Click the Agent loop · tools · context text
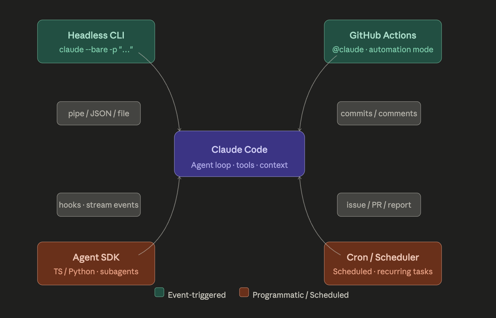The height and width of the screenshot is (318, 496). (240, 165)
